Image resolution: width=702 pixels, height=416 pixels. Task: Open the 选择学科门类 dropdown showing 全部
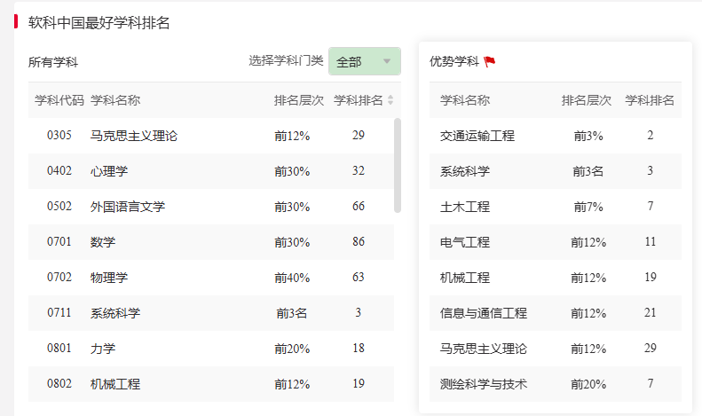(364, 61)
